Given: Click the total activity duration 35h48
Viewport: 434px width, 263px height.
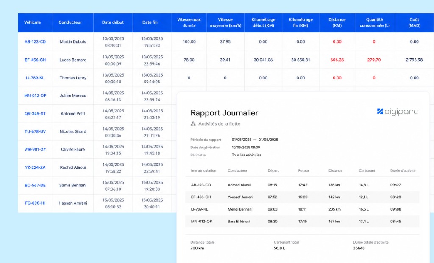Looking at the screenshot, I should [x=359, y=248].
